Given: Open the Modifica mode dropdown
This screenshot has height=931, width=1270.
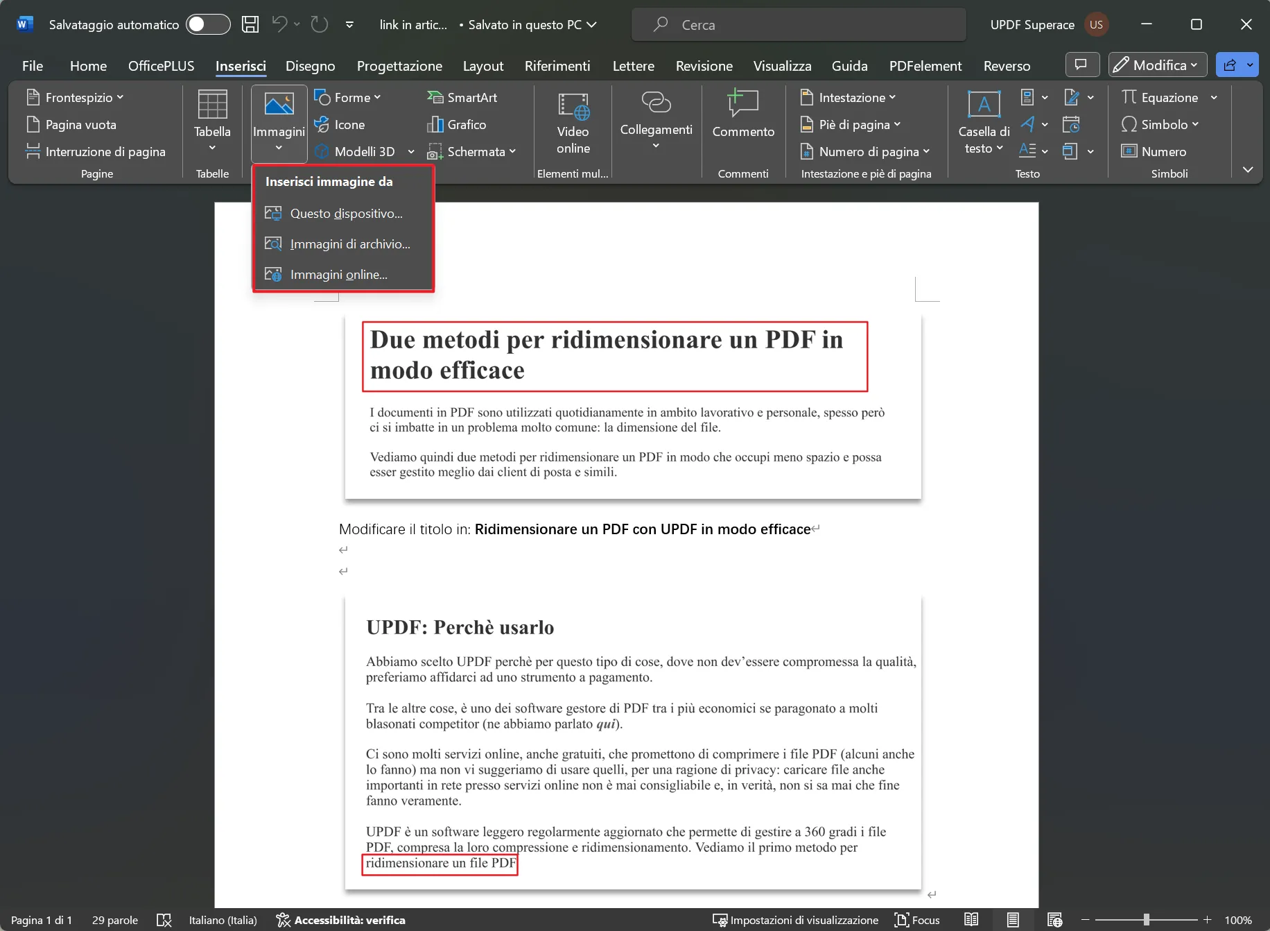Looking at the screenshot, I should 1157,65.
